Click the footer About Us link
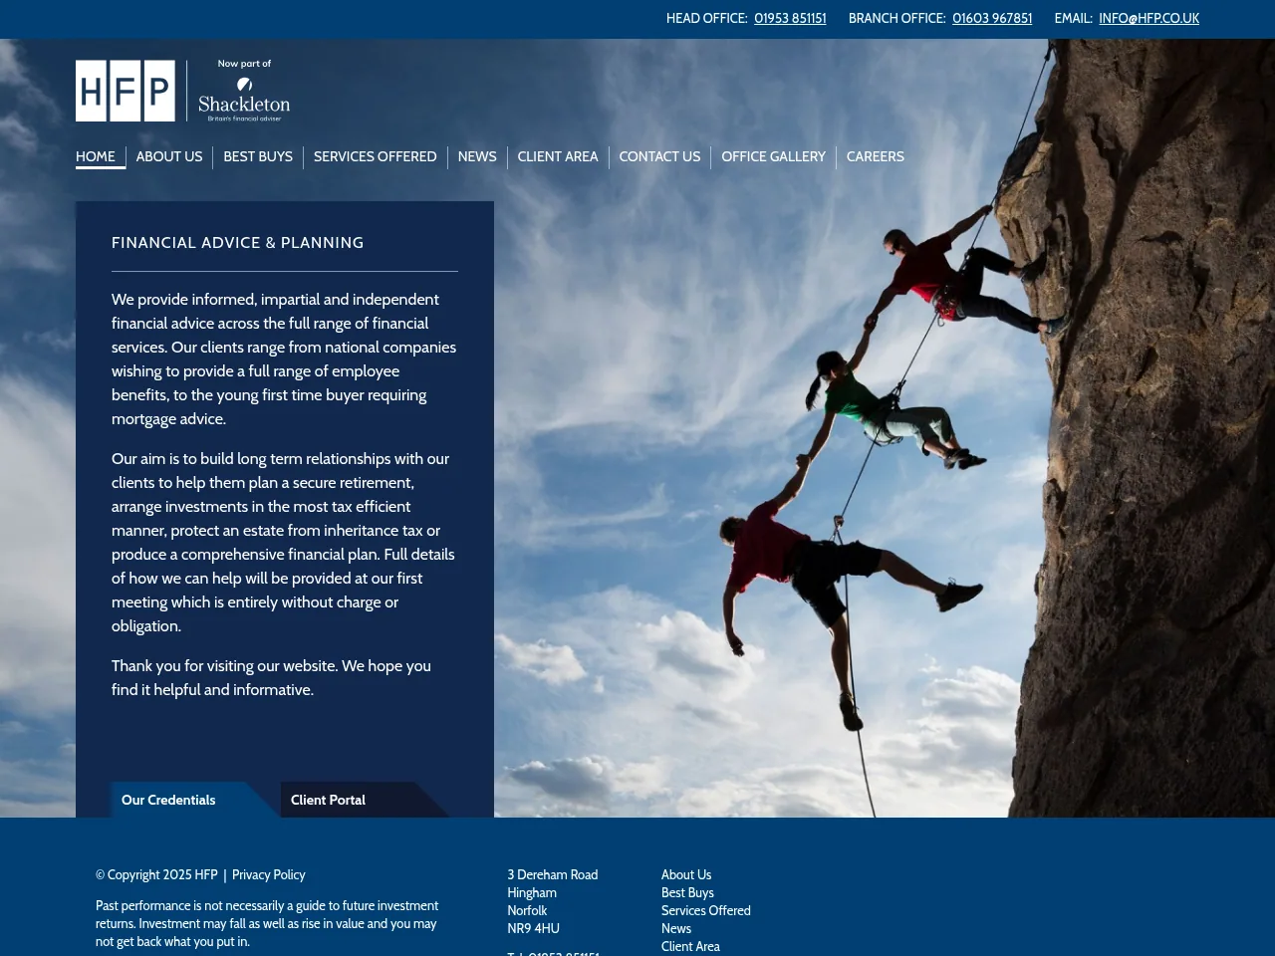1275x956 pixels. coord(686,874)
